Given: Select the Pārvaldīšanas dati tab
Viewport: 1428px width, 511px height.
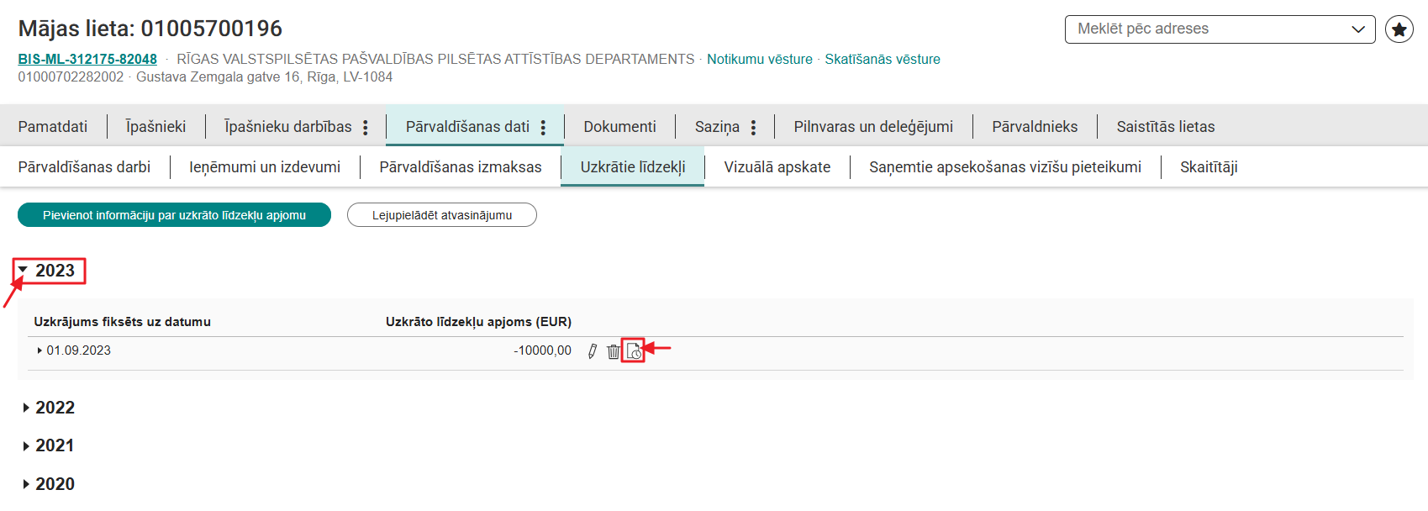Looking at the screenshot, I should [467, 127].
